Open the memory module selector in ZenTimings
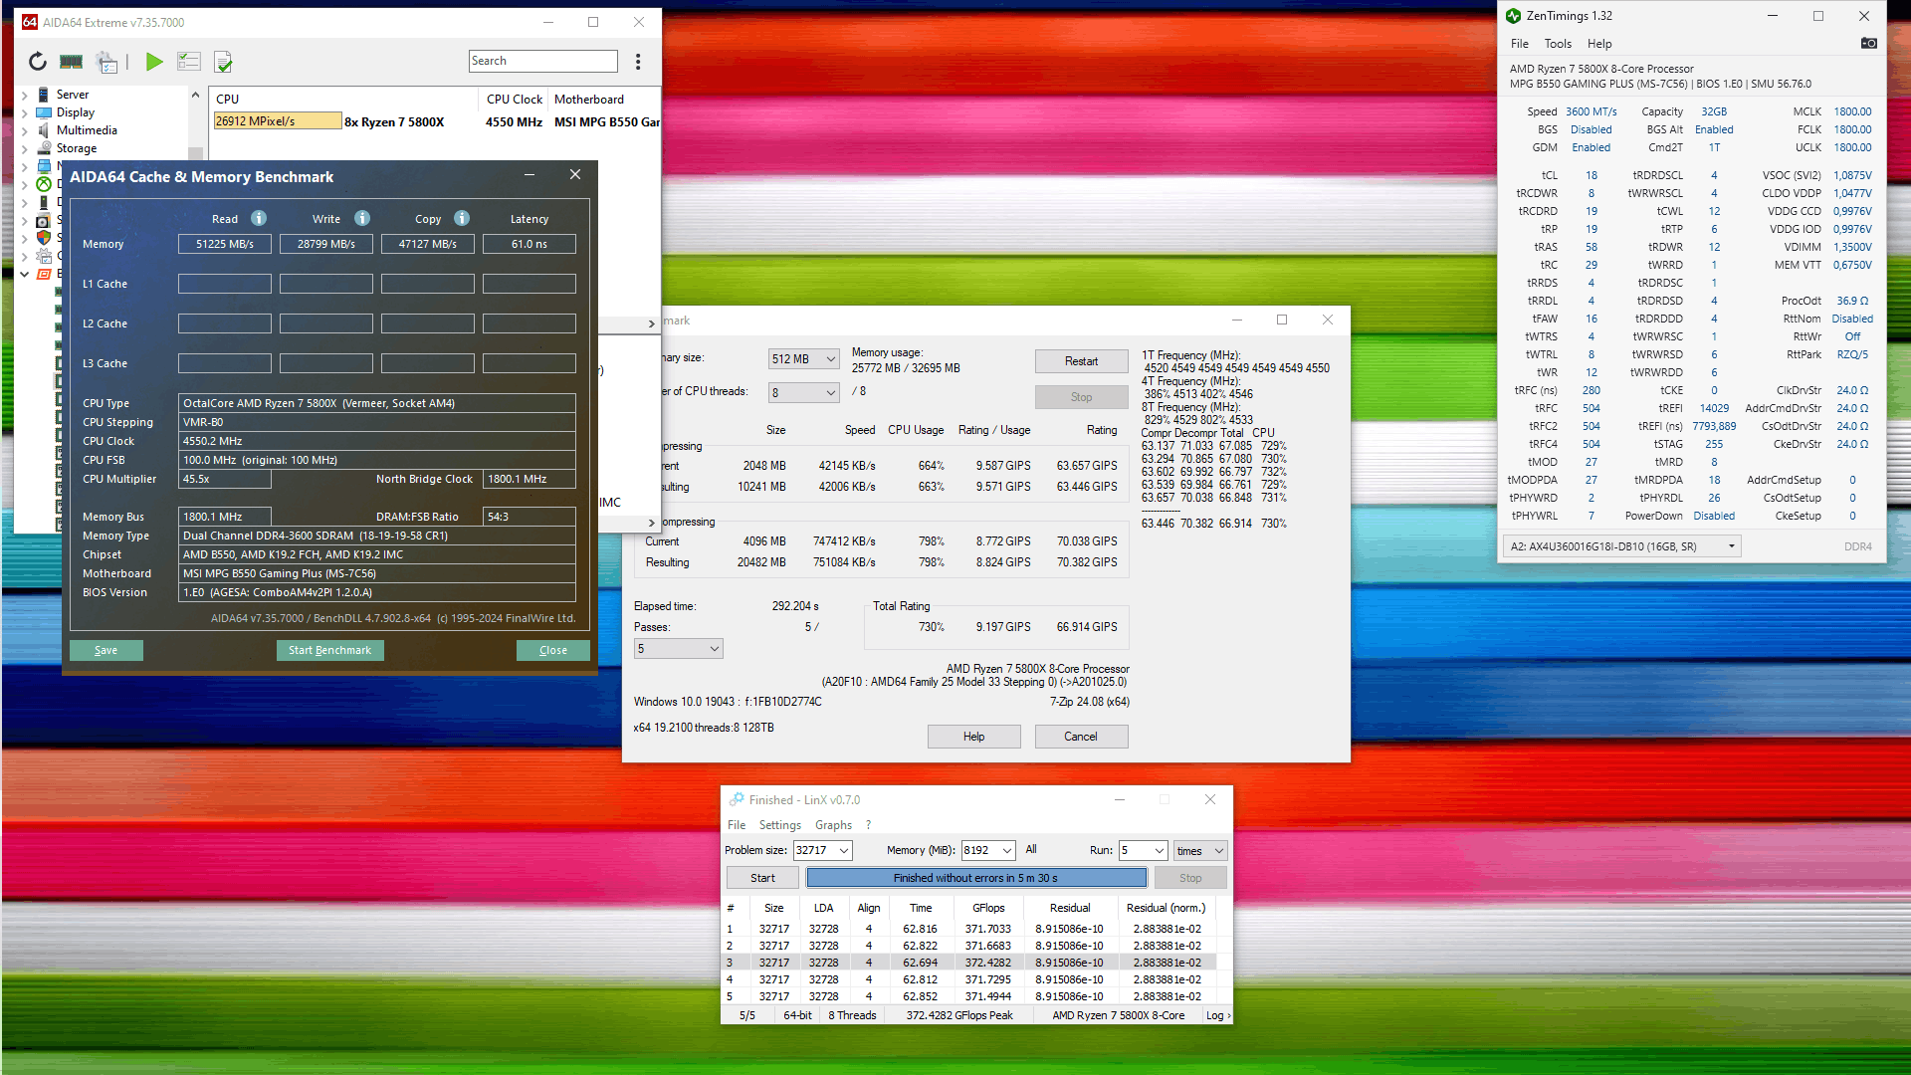The height and width of the screenshot is (1075, 1911). pyautogui.click(x=1621, y=546)
